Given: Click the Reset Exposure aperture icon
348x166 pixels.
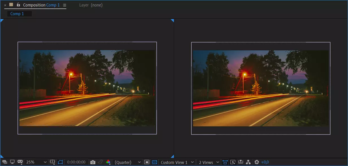Looking at the screenshot, I should 257,162.
